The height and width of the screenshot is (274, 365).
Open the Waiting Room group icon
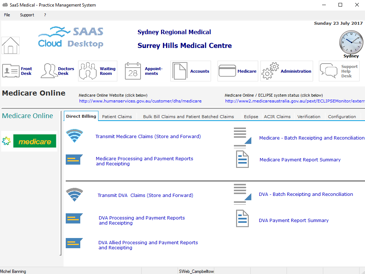pos(88,71)
